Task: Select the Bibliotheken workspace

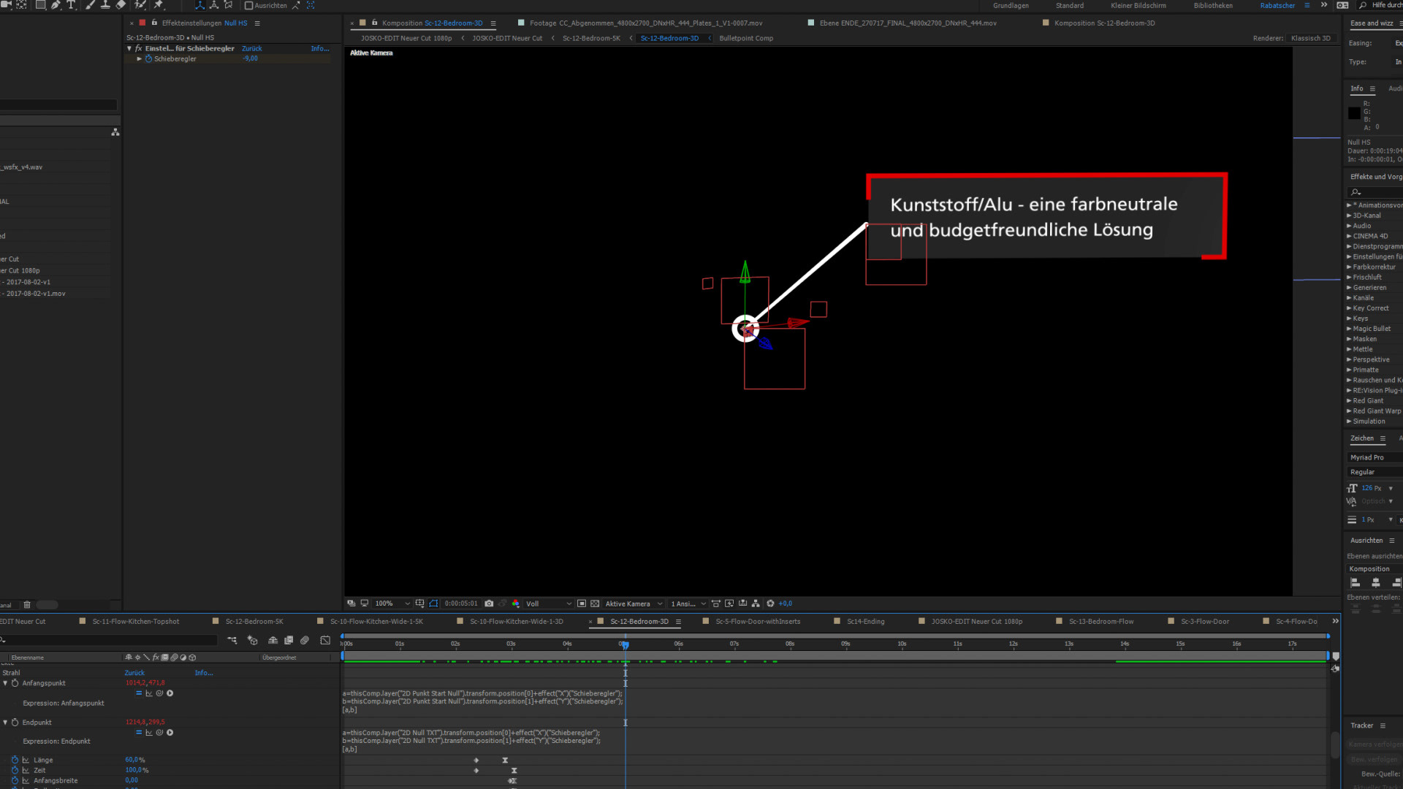Action: [x=1213, y=5]
